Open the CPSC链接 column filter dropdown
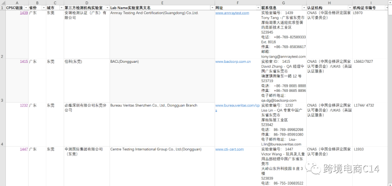 click(x=26, y=8)
